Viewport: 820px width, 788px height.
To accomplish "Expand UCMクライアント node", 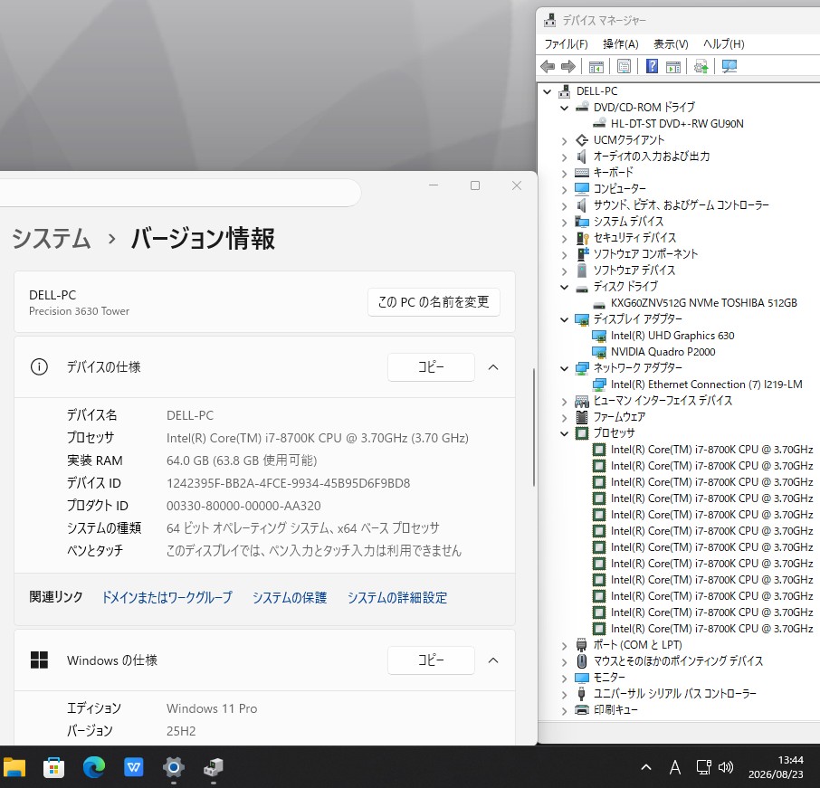I will point(564,140).
